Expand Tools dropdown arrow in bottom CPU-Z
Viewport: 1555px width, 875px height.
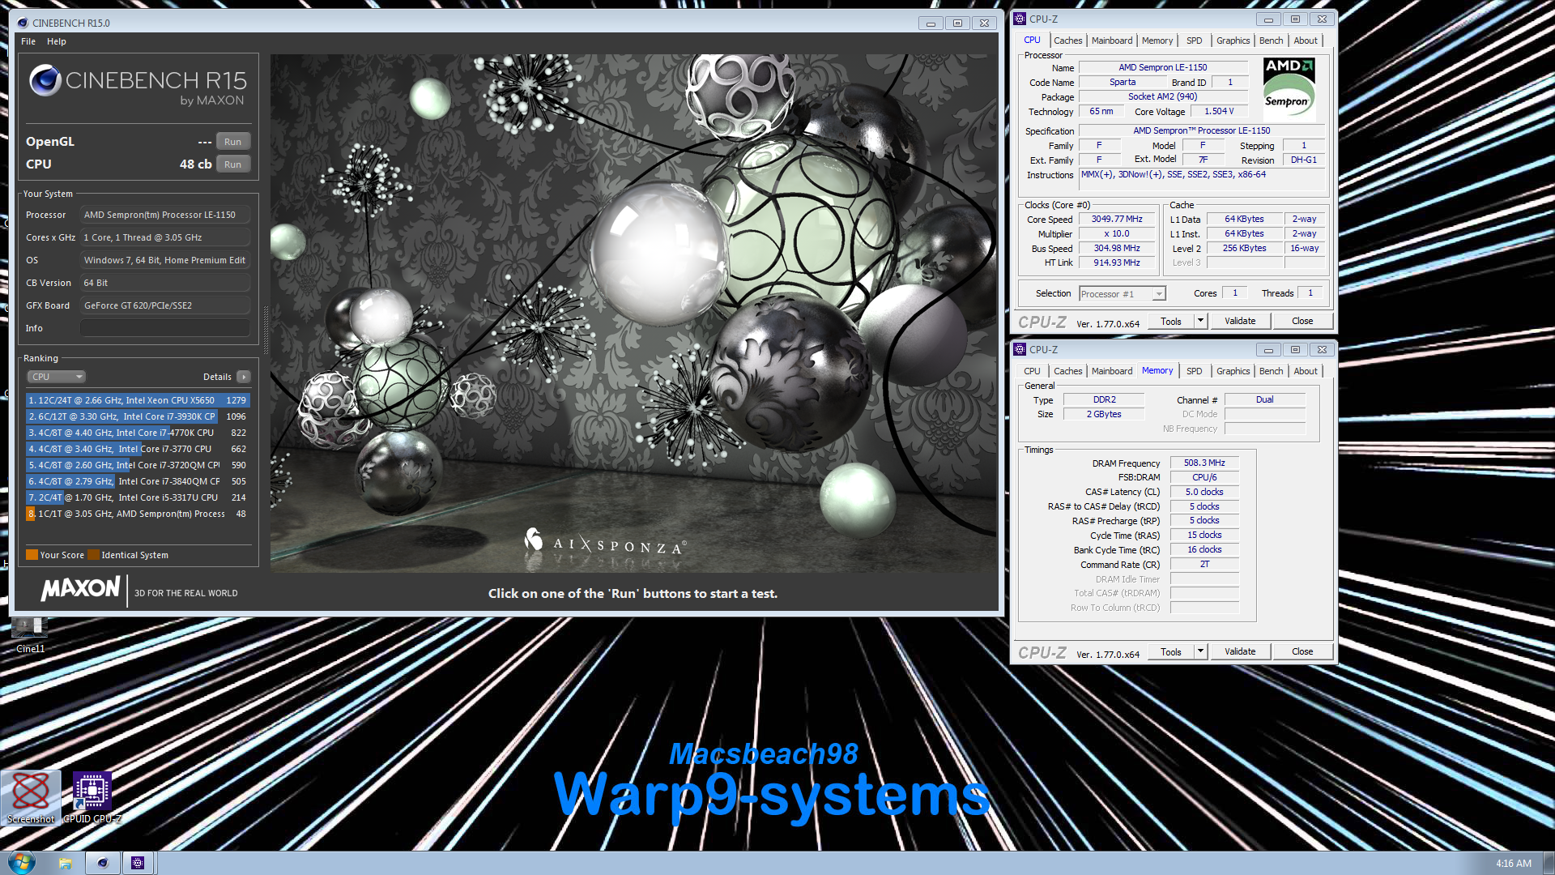click(x=1200, y=652)
